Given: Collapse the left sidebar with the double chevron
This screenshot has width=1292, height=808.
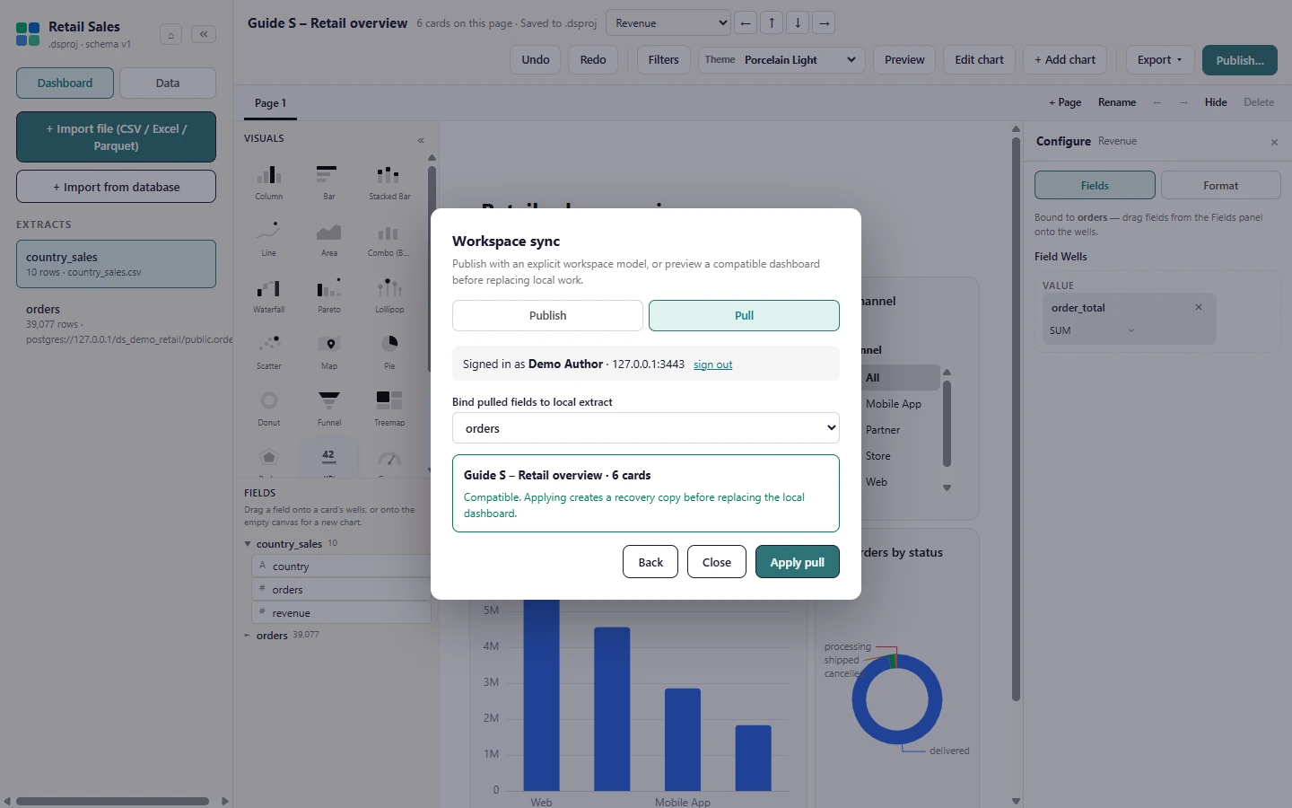Looking at the screenshot, I should pos(204,34).
